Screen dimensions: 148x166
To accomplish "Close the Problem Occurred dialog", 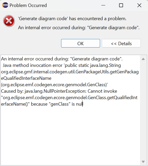I will [139, 5].
